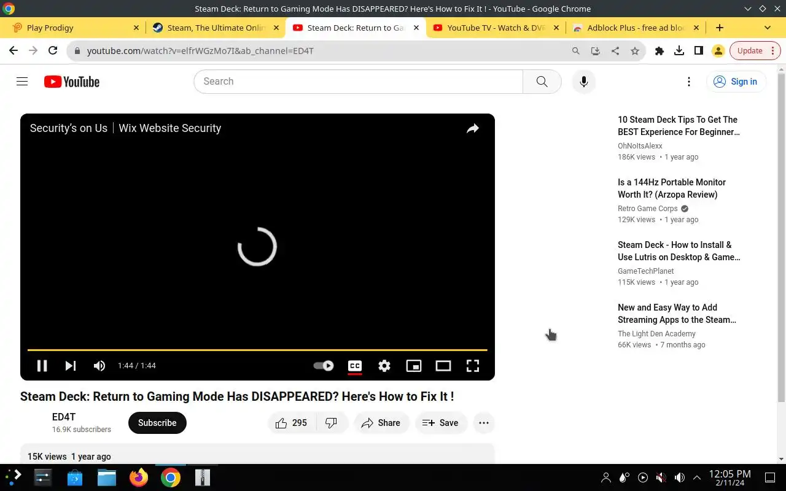Open a new Chrome tab
The height and width of the screenshot is (491, 786).
pyautogui.click(x=720, y=28)
